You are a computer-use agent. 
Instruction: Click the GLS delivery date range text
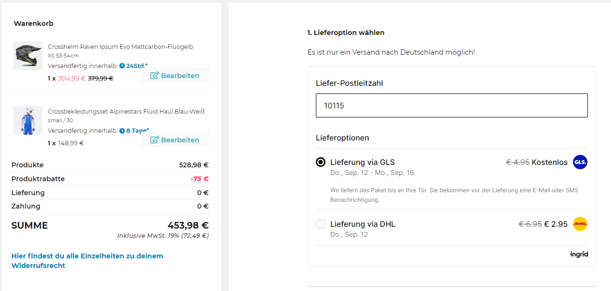[372, 173]
